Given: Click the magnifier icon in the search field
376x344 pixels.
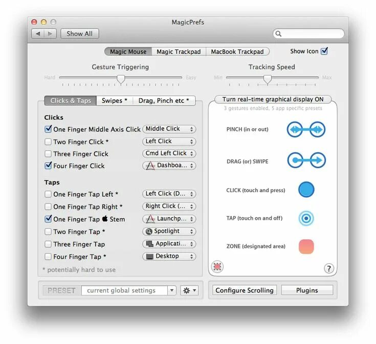Looking at the screenshot, I should [x=278, y=34].
